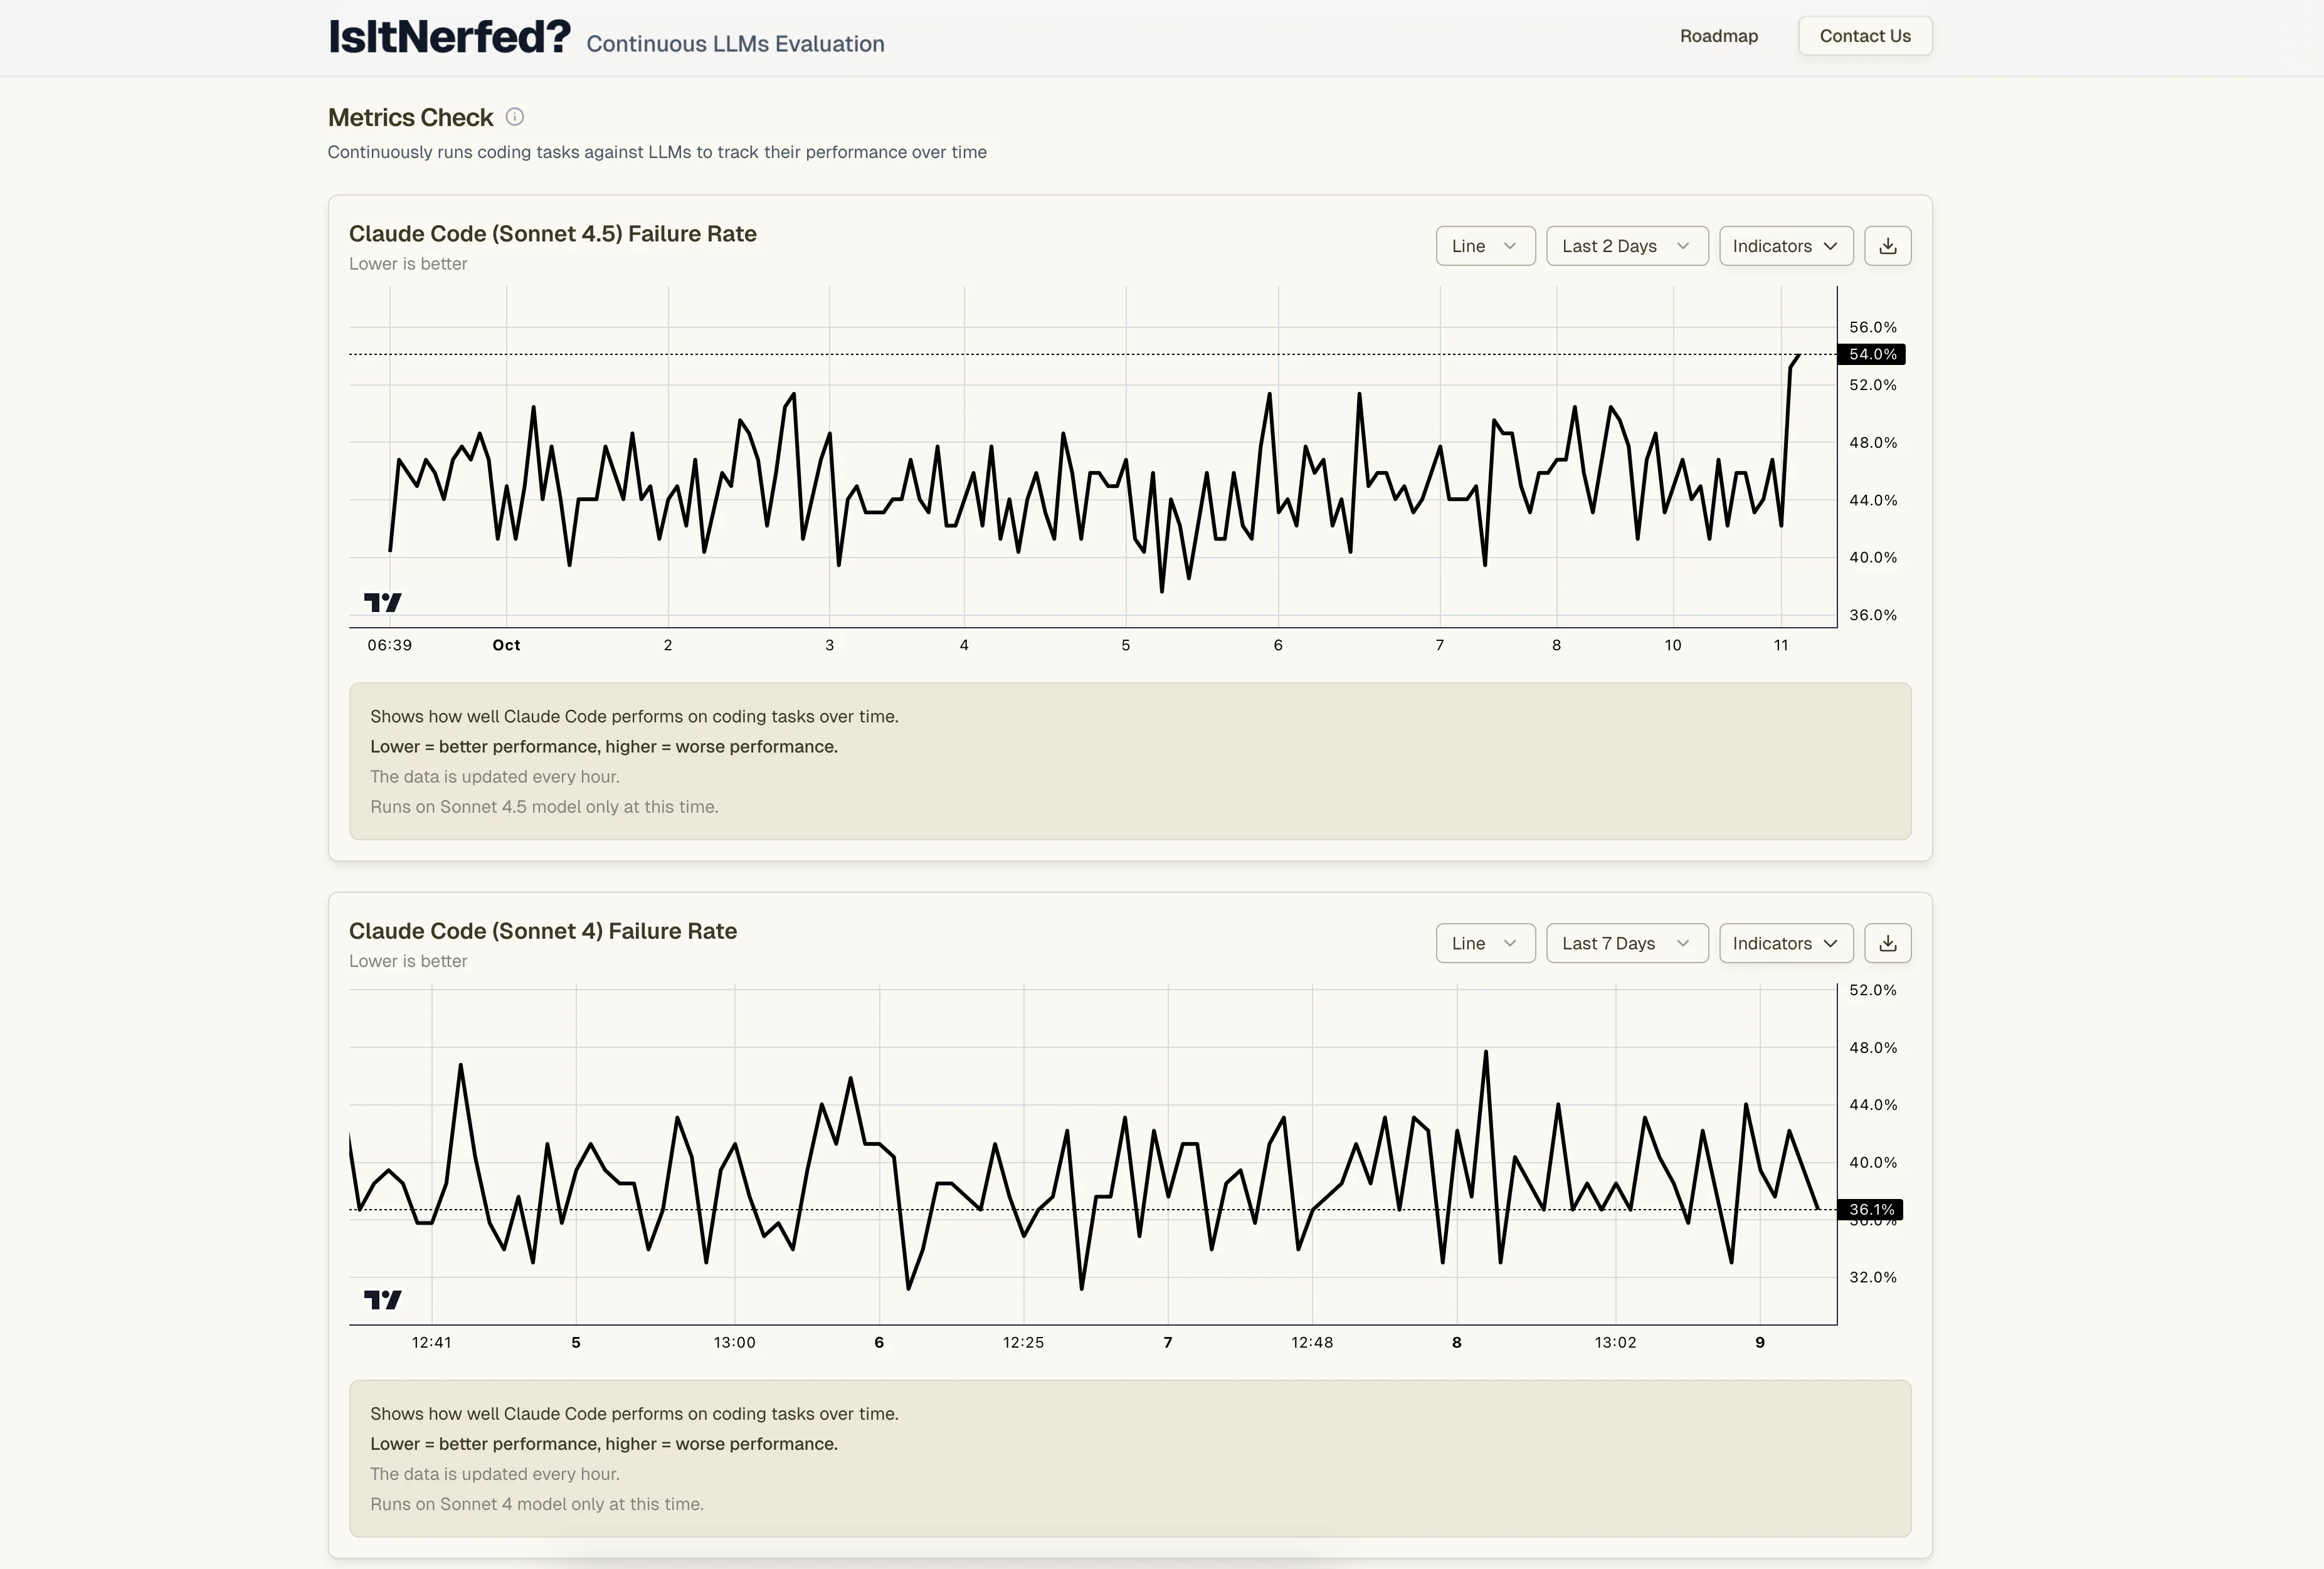This screenshot has height=1569, width=2324.
Task: Open Line chart type dropdown for Sonnet 4
Action: point(1485,943)
